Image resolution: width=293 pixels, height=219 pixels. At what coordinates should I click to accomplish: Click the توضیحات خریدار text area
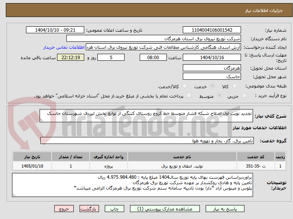tap(132, 185)
